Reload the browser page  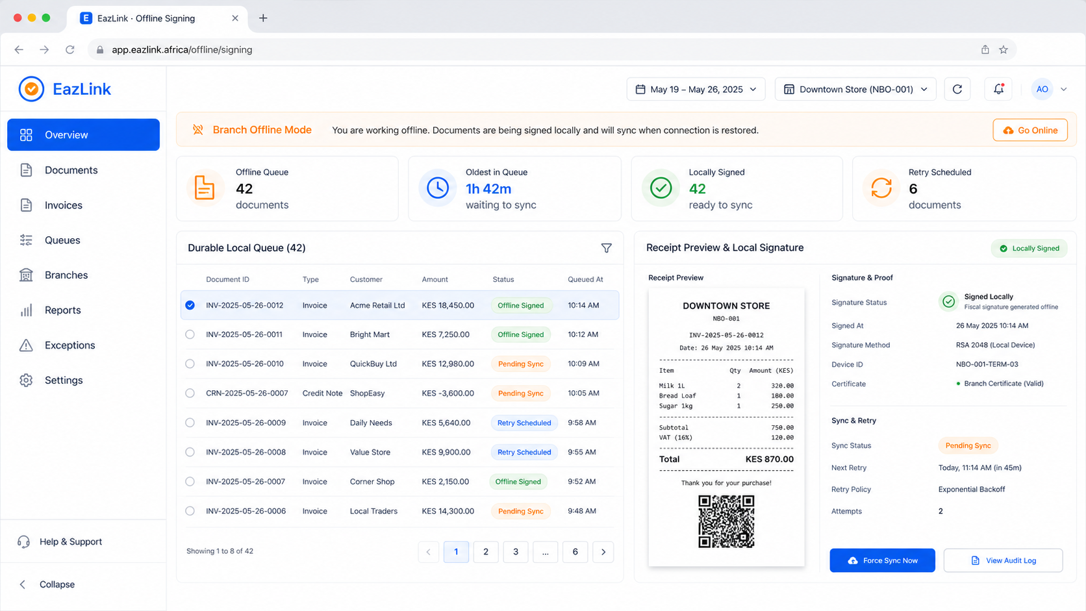pos(70,49)
